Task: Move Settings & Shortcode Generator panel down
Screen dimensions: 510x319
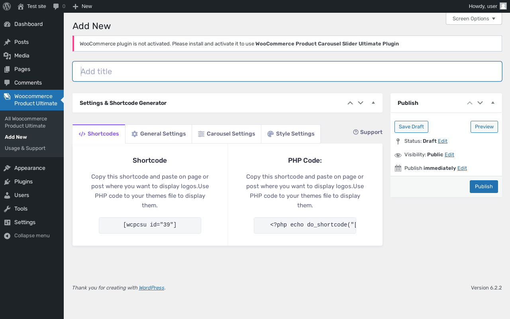Action: click(361, 103)
